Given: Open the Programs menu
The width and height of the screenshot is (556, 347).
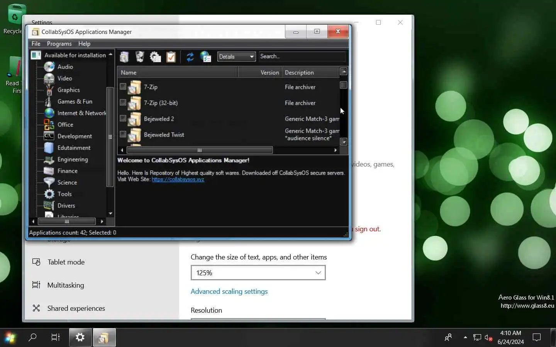Looking at the screenshot, I should 59,44.
